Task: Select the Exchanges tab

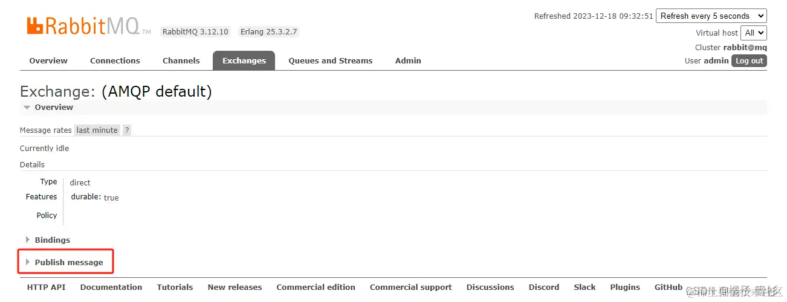Action: point(244,60)
